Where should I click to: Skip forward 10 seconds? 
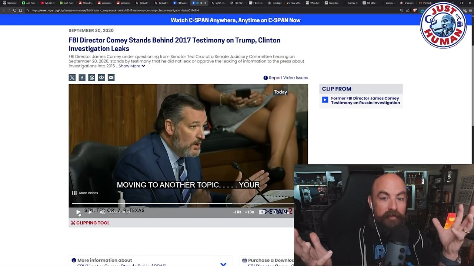pyautogui.click(x=249, y=212)
